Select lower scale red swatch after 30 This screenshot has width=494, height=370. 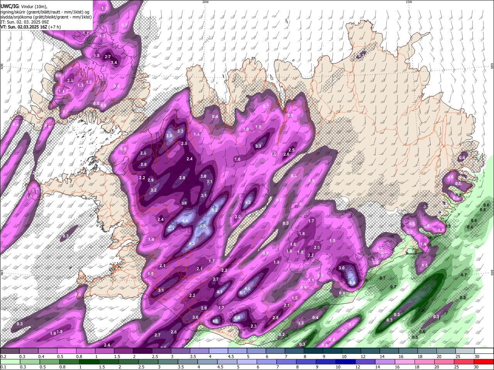click(x=484, y=362)
